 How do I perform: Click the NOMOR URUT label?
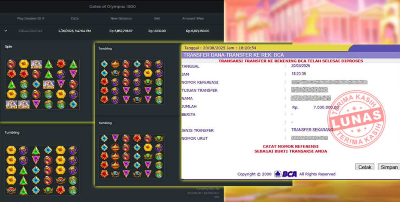(194, 138)
